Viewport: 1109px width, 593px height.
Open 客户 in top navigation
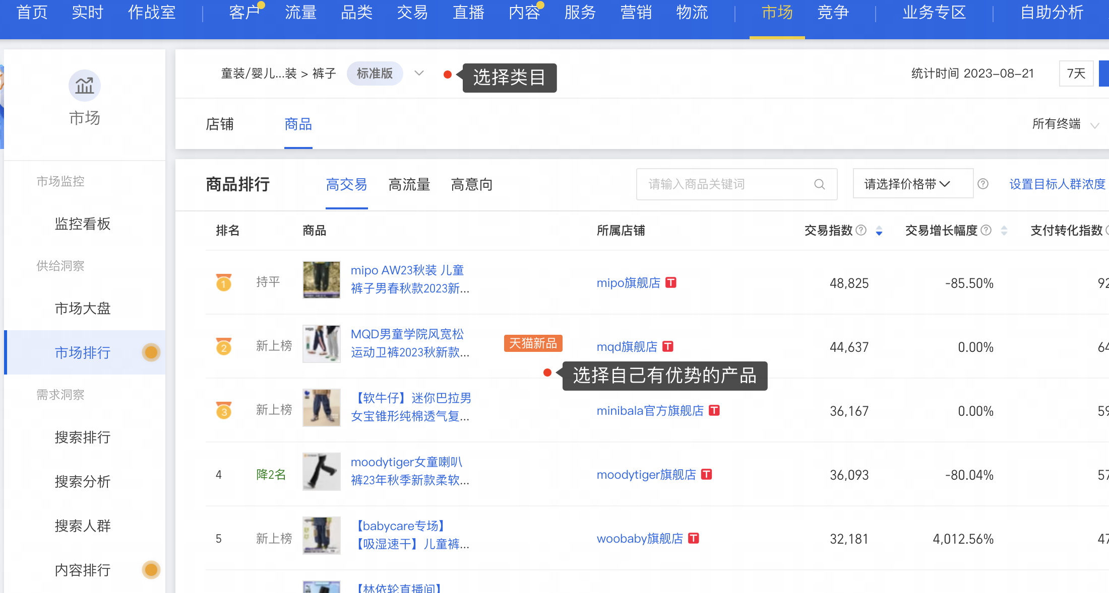(244, 12)
